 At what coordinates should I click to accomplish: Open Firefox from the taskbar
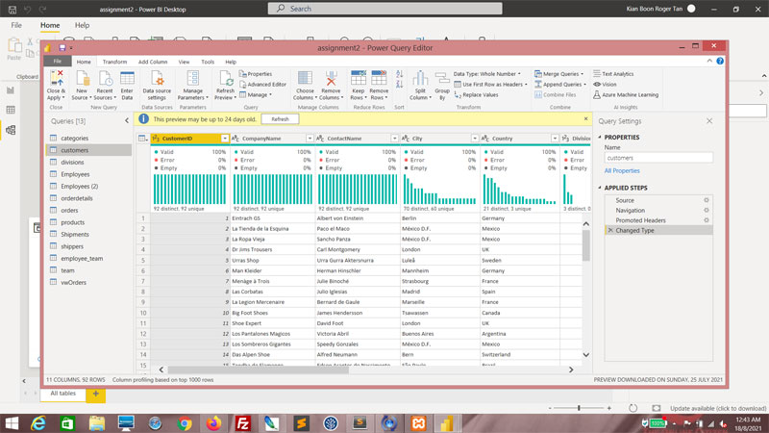tap(213, 422)
